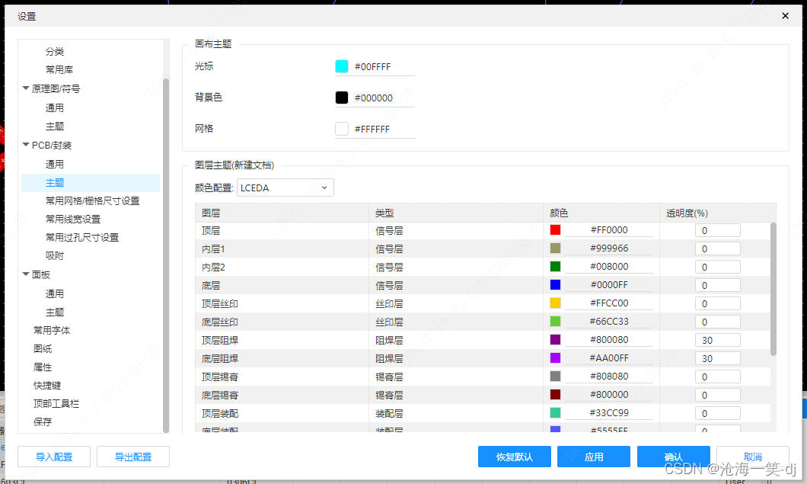807x484 pixels.
Task: Click the 导出配置 button
Action: tap(133, 457)
